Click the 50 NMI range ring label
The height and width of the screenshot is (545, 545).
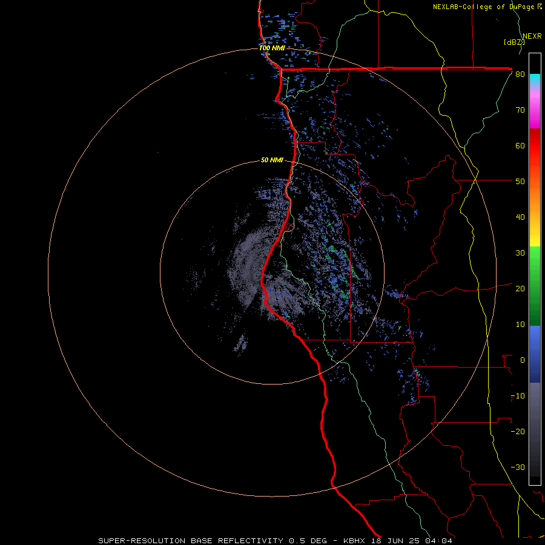tap(272, 160)
